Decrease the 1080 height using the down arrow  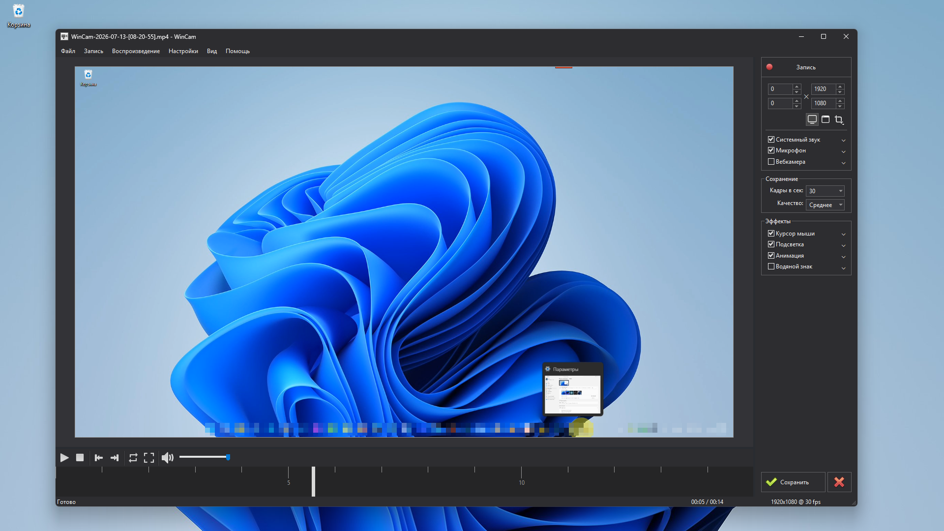pos(840,106)
